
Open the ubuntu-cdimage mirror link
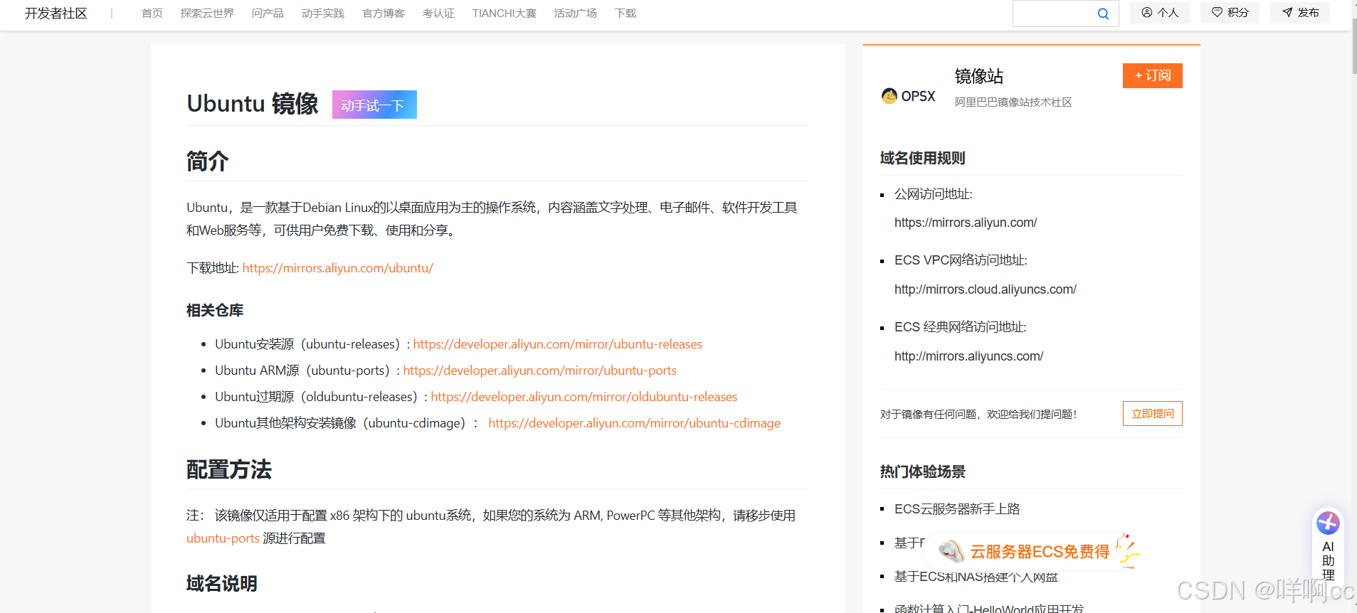pos(635,423)
